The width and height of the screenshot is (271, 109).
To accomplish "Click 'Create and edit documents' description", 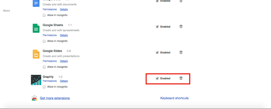I will coord(60,4).
